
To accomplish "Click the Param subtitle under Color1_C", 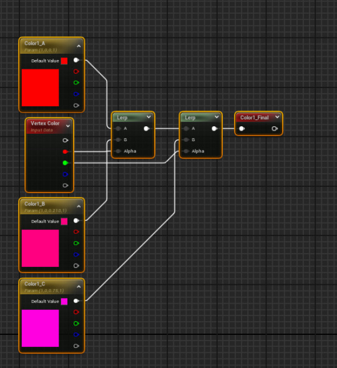I will tap(44, 291).
